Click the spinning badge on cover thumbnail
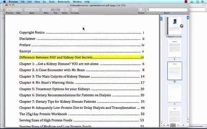The width and height of the screenshot is (207, 129). 181,26
